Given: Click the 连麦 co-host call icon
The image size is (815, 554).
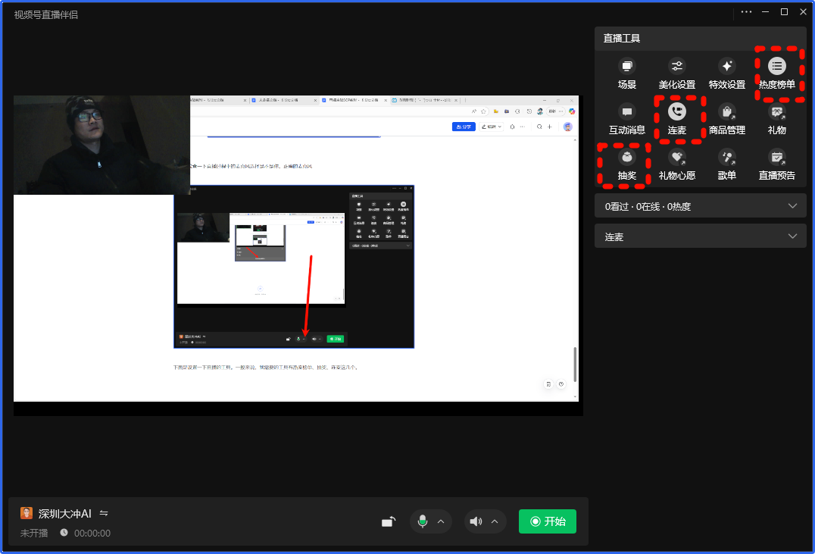Looking at the screenshot, I should coord(676,112).
